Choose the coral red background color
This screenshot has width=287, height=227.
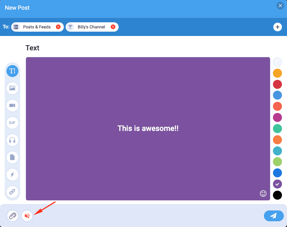(x=277, y=106)
